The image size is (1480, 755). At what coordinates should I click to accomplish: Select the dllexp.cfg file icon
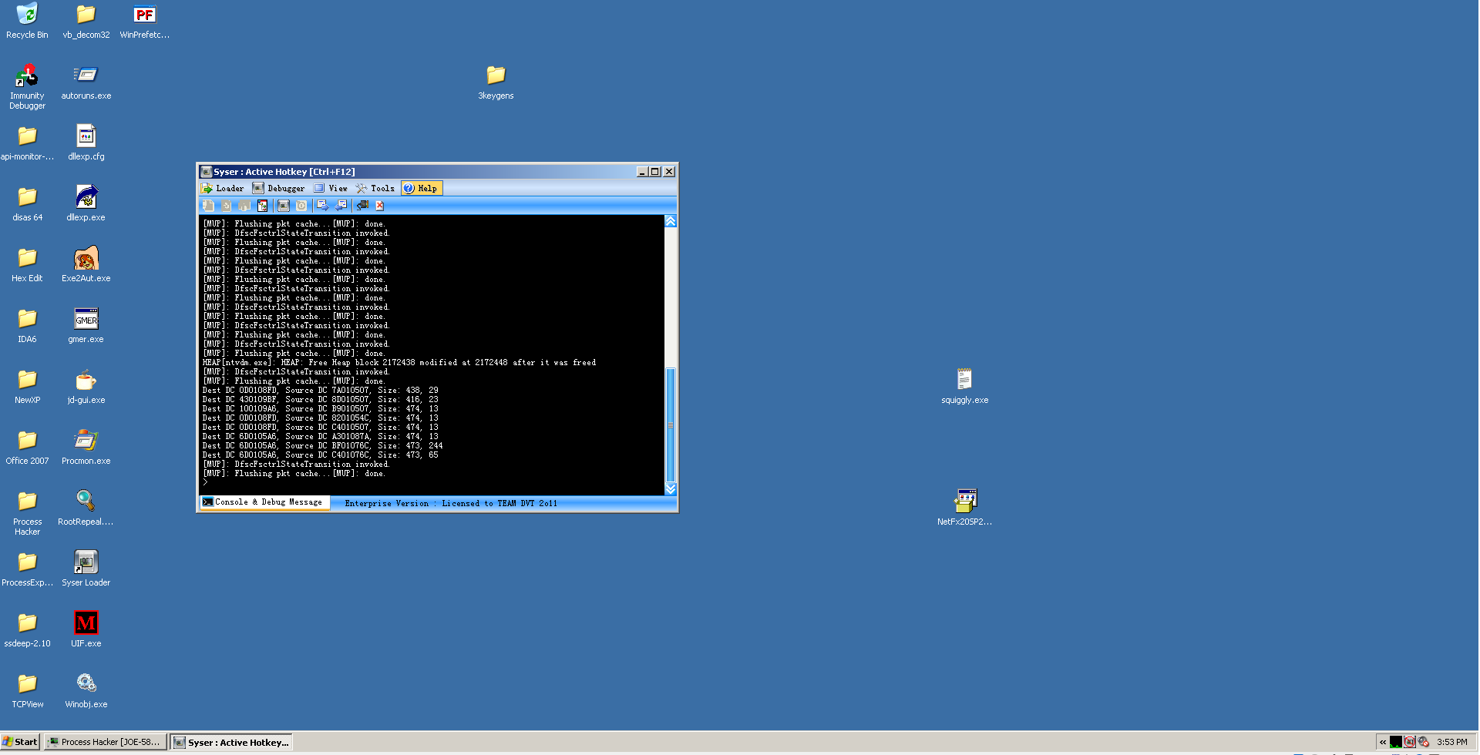[x=86, y=143]
